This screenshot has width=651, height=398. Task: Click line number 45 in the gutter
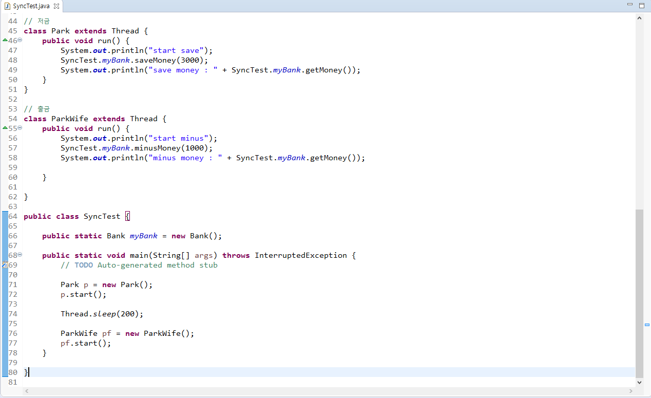pyautogui.click(x=13, y=31)
